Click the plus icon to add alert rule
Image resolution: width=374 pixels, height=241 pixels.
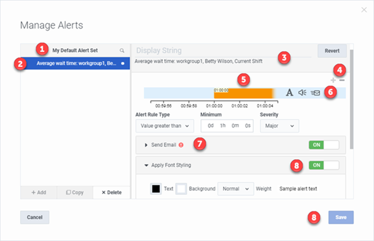click(333, 80)
